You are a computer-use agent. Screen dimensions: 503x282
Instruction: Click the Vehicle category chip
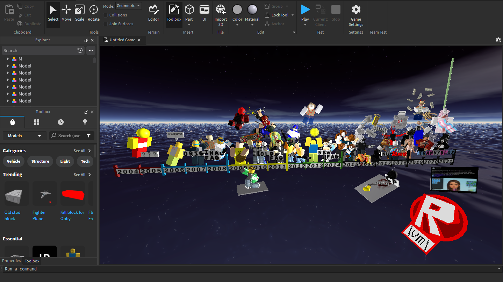click(x=14, y=161)
